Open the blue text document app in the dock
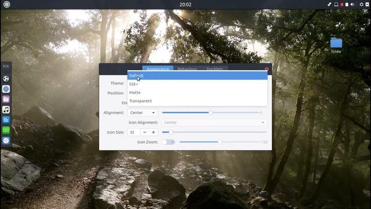 [6, 120]
